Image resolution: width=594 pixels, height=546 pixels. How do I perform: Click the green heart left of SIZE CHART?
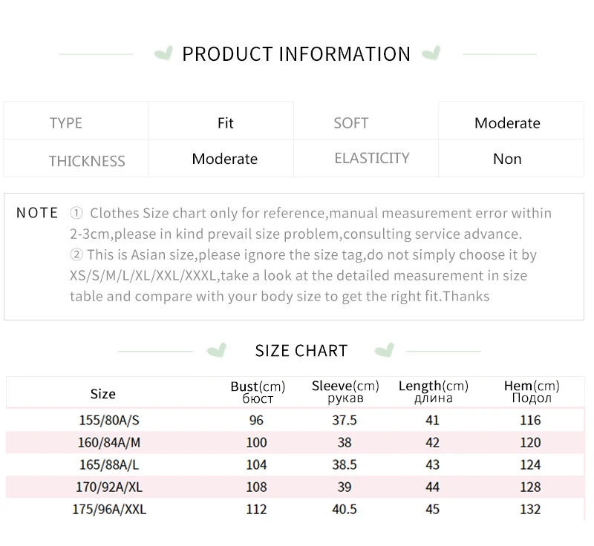(217, 350)
